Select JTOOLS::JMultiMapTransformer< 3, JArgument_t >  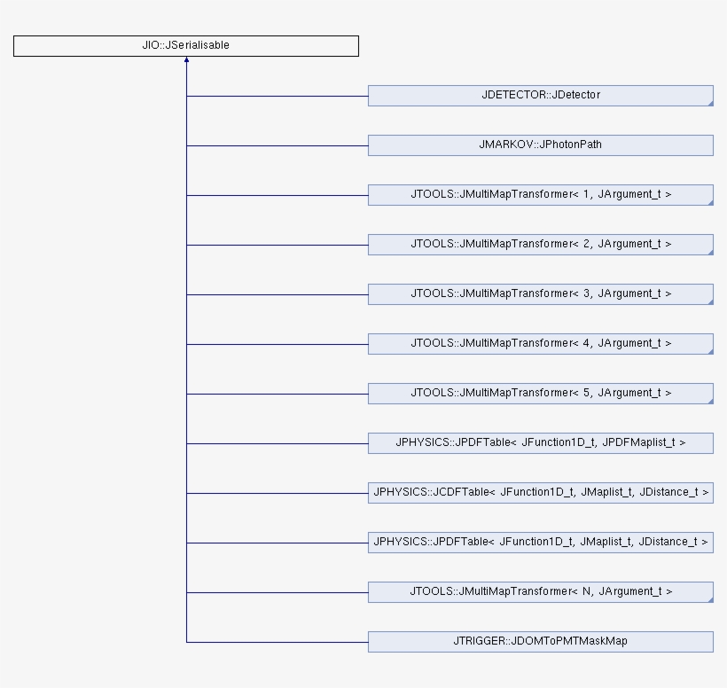(x=540, y=293)
